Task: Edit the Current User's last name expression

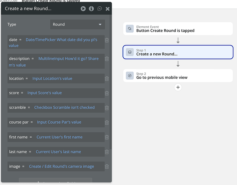Action: 59,152
